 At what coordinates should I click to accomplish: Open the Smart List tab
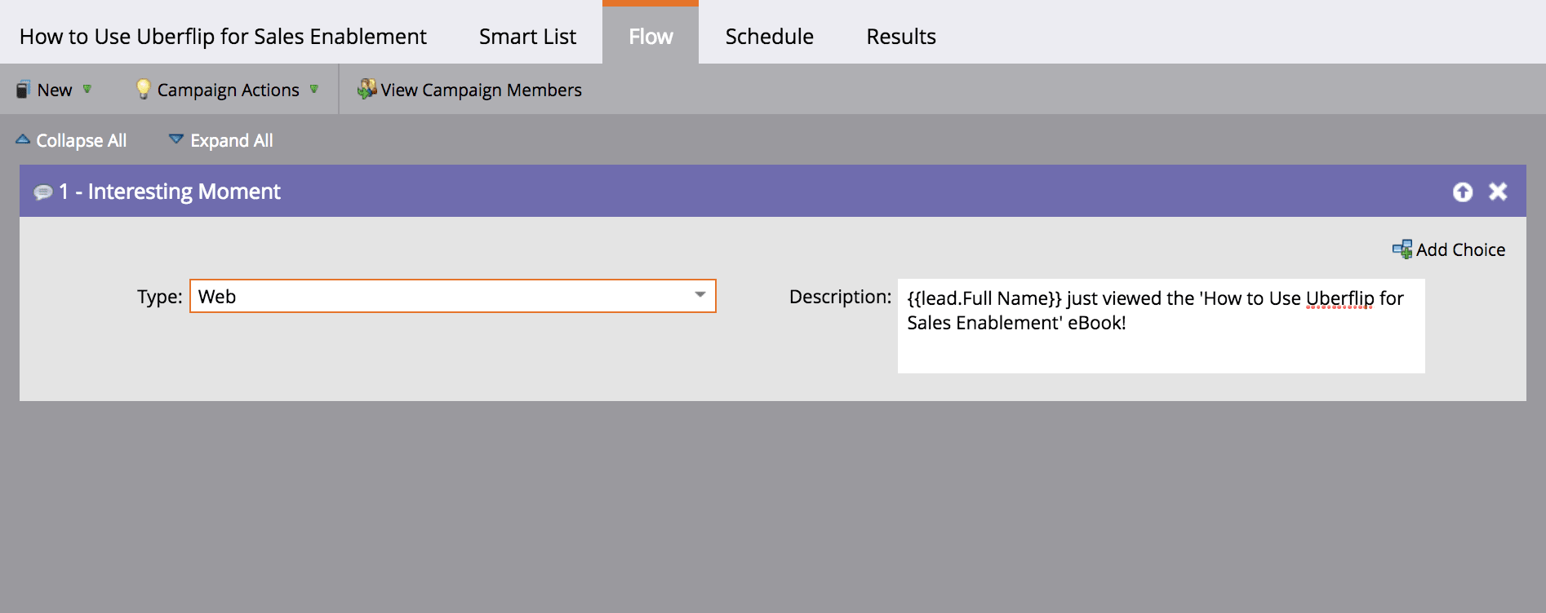click(527, 37)
